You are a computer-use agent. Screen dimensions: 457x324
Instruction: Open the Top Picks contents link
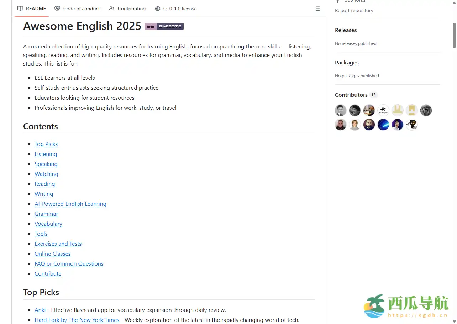[x=46, y=144]
